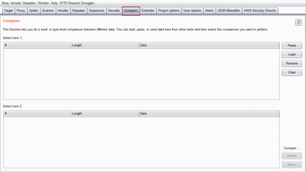306x172 pixels.
Task: Open the Intruder menu in menu bar
Action: [16, 3]
